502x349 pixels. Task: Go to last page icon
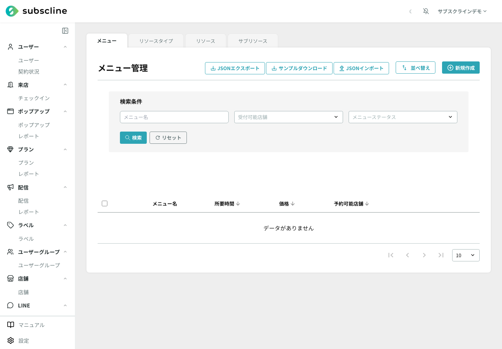441,255
